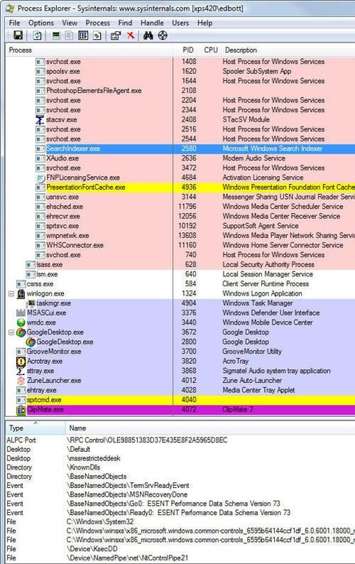Image resolution: width=355 pixels, height=564 pixels.
Task: Select PhotoshopElementsFileAgent.exe process
Action: pos(94,91)
